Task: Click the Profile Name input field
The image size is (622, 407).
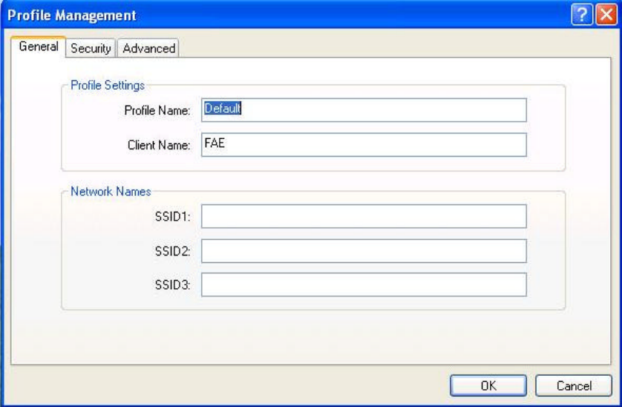Action: click(364, 110)
